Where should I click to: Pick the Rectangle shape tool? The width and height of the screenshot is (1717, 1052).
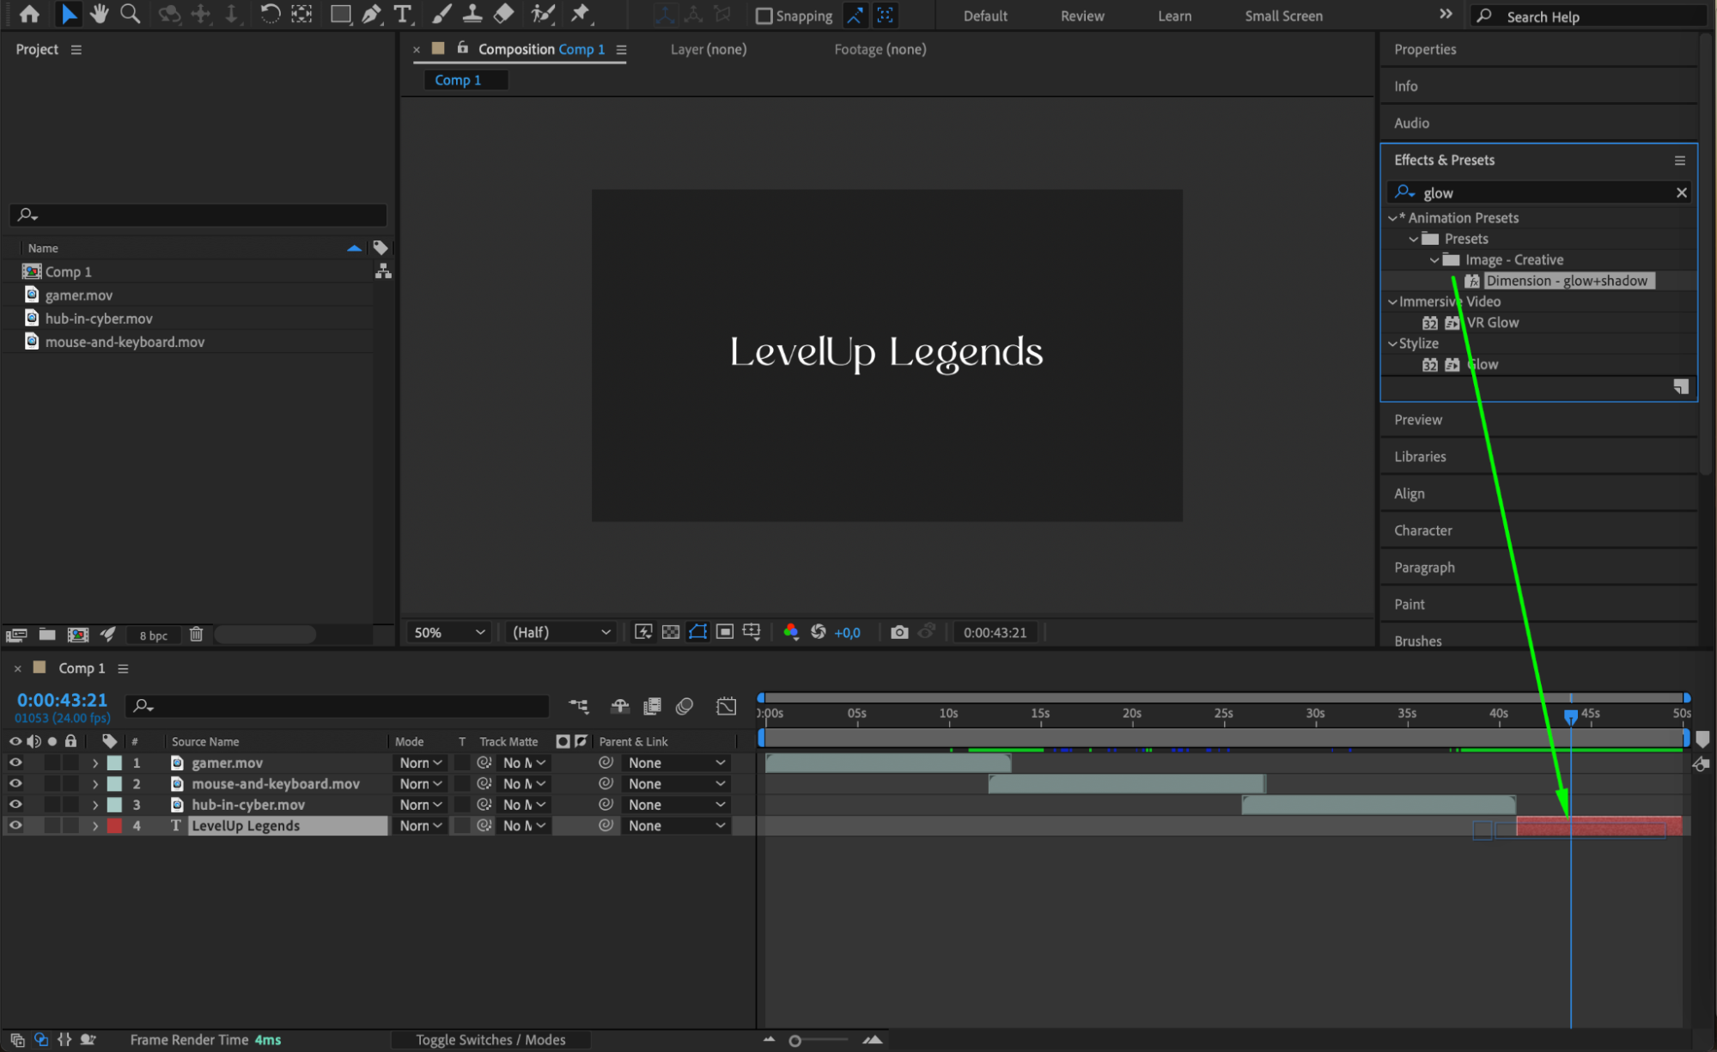[x=340, y=14]
